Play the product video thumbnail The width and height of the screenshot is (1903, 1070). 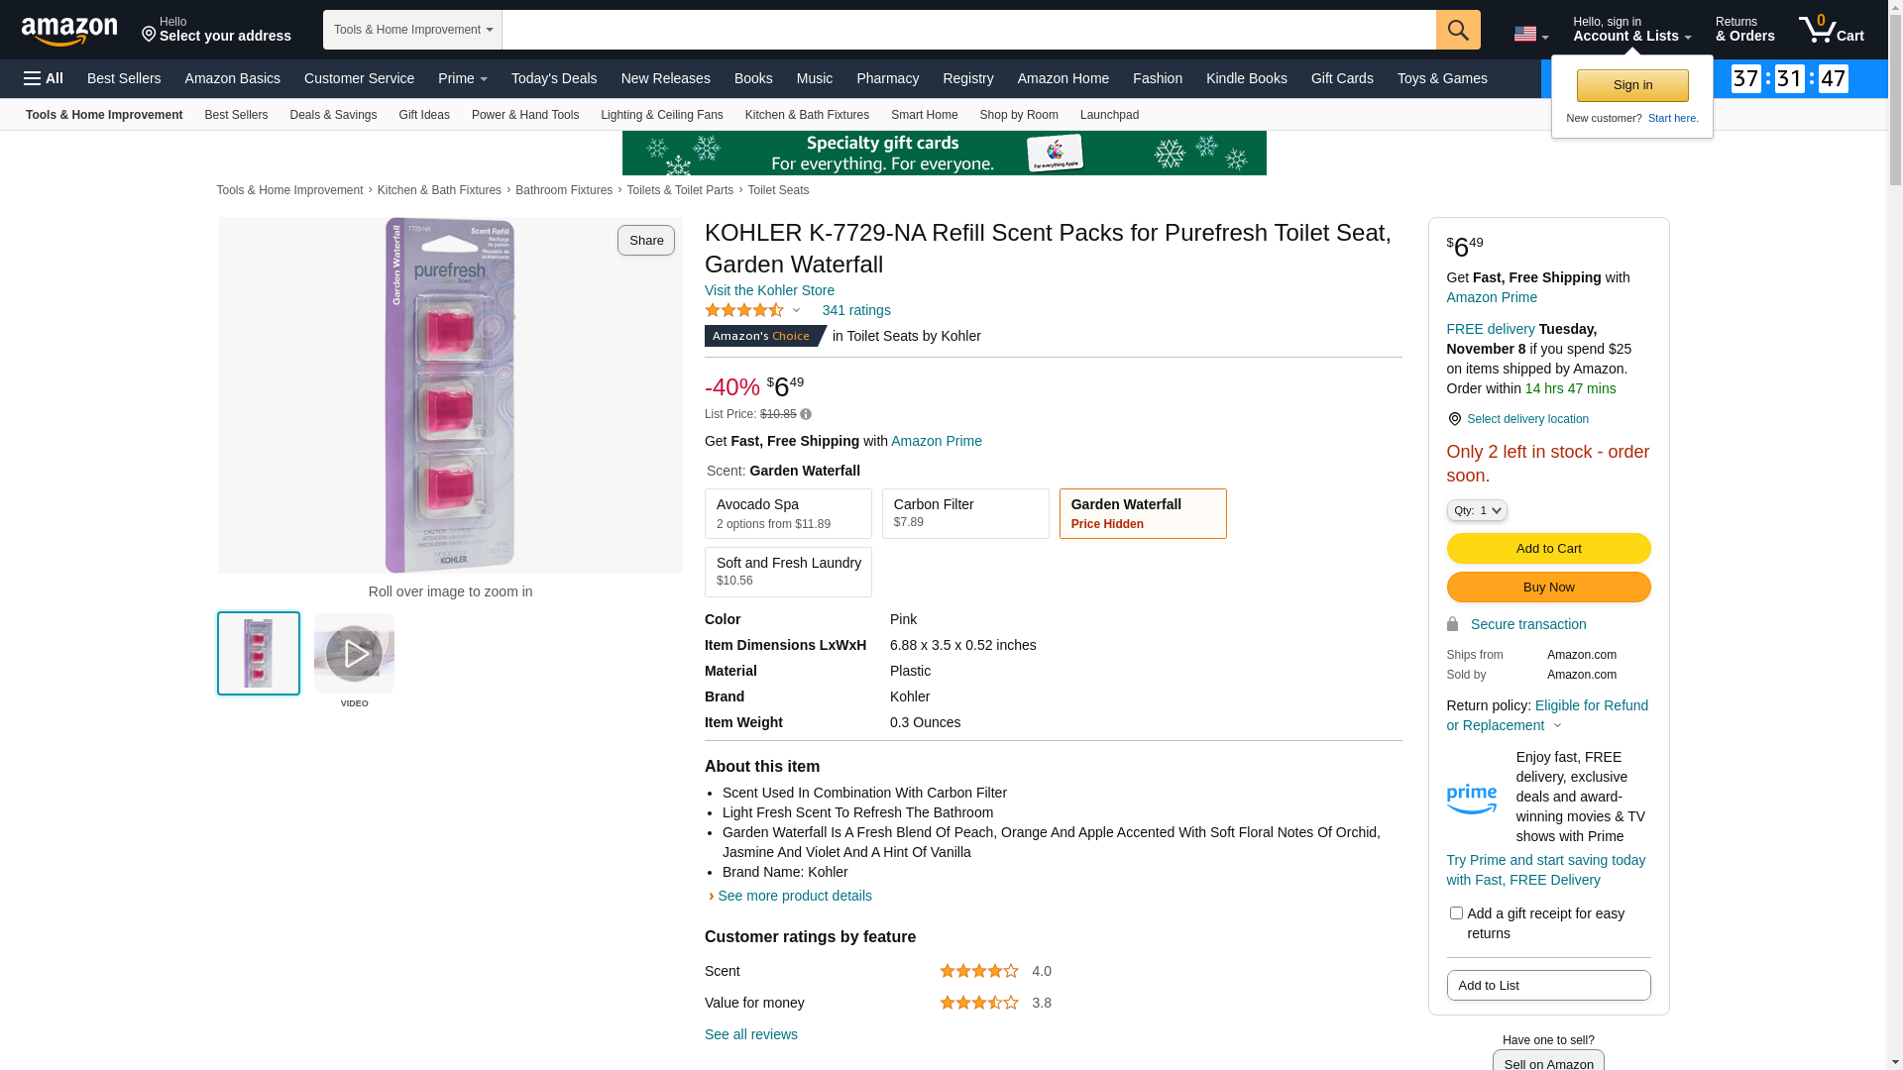pyautogui.click(x=354, y=654)
